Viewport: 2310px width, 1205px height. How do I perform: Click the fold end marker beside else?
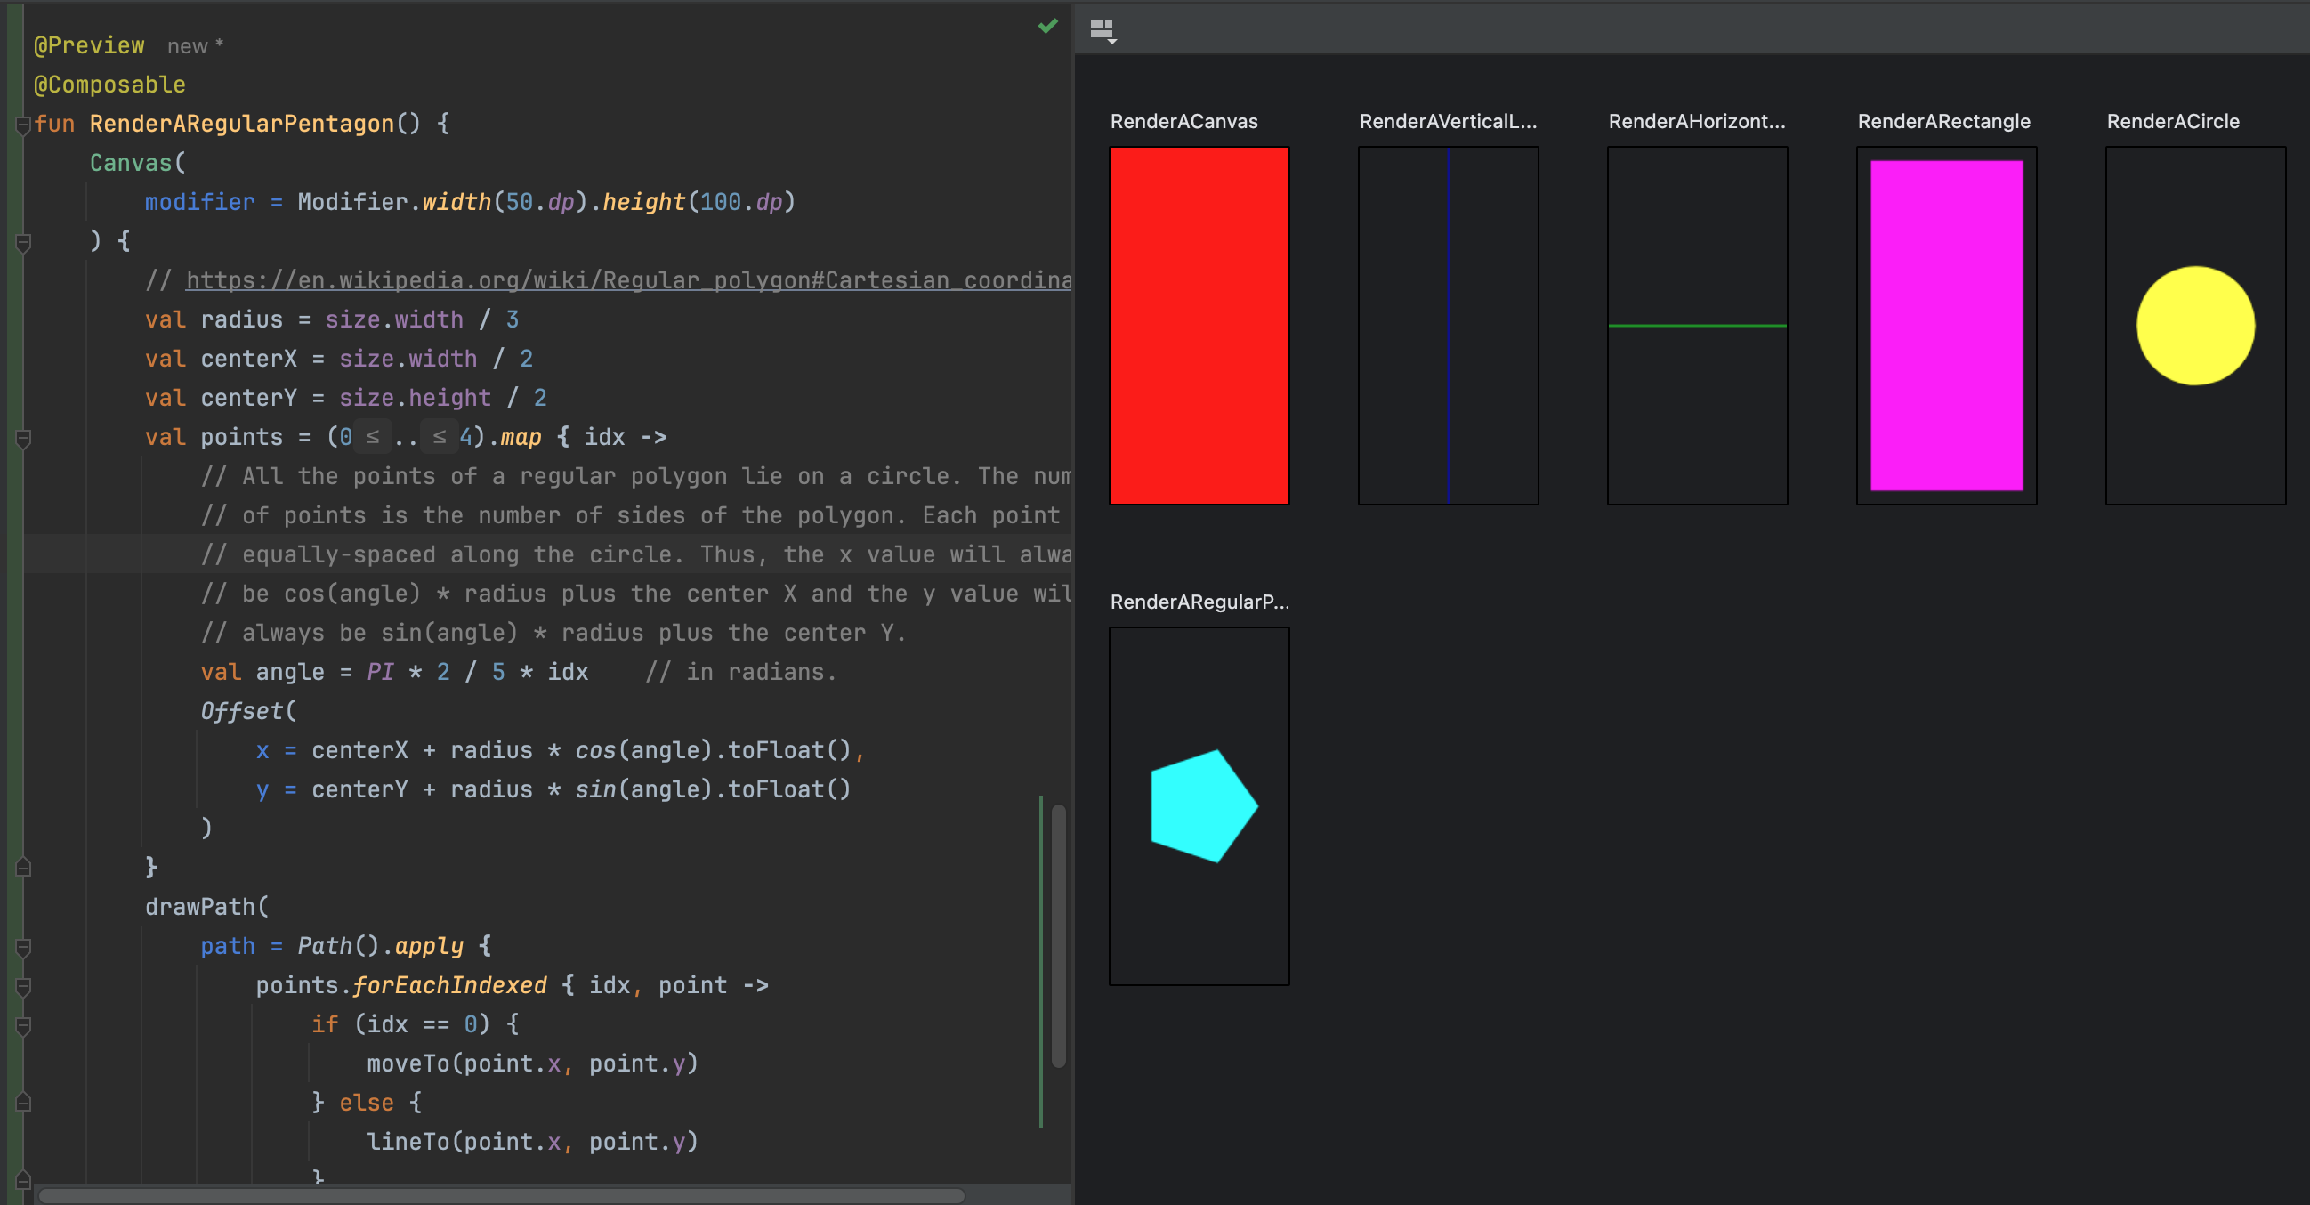click(x=23, y=1103)
